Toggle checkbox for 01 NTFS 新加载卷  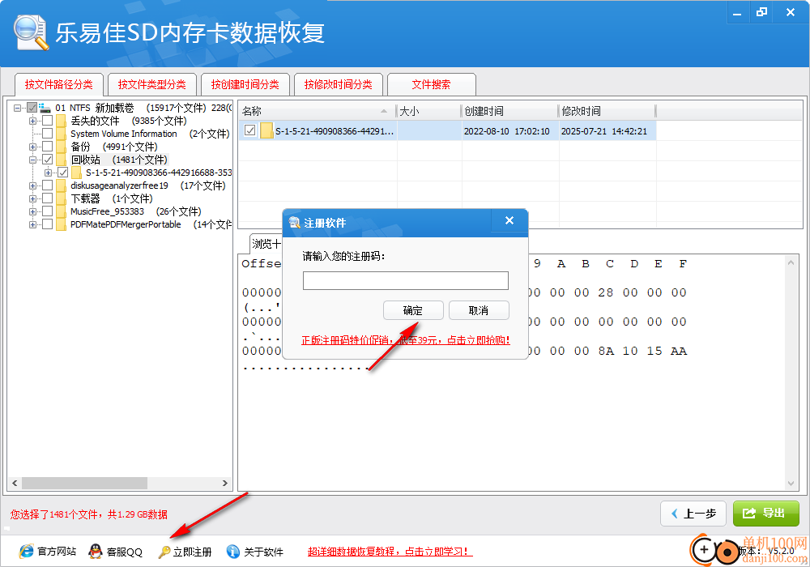(x=32, y=108)
